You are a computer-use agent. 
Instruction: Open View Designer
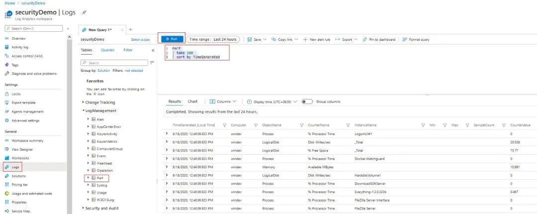(x=22, y=149)
